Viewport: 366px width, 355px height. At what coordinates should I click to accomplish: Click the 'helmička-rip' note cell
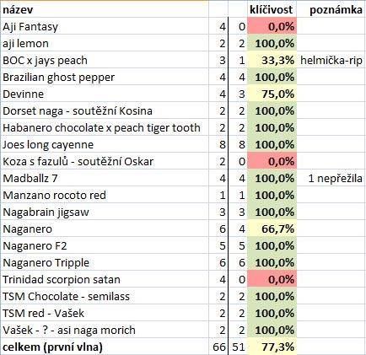[x=331, y=60]
